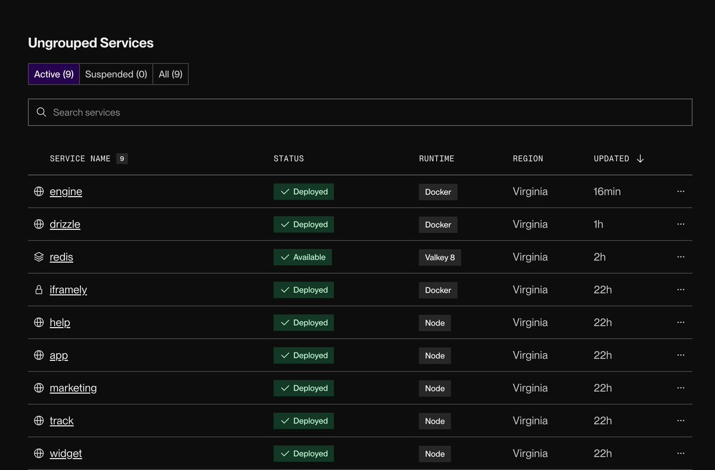Click the globe icon beside help

(x=39, y=323)
